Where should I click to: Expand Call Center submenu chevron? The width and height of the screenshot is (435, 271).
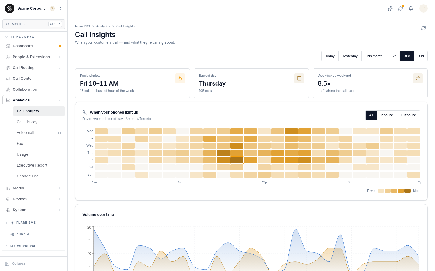60,79
